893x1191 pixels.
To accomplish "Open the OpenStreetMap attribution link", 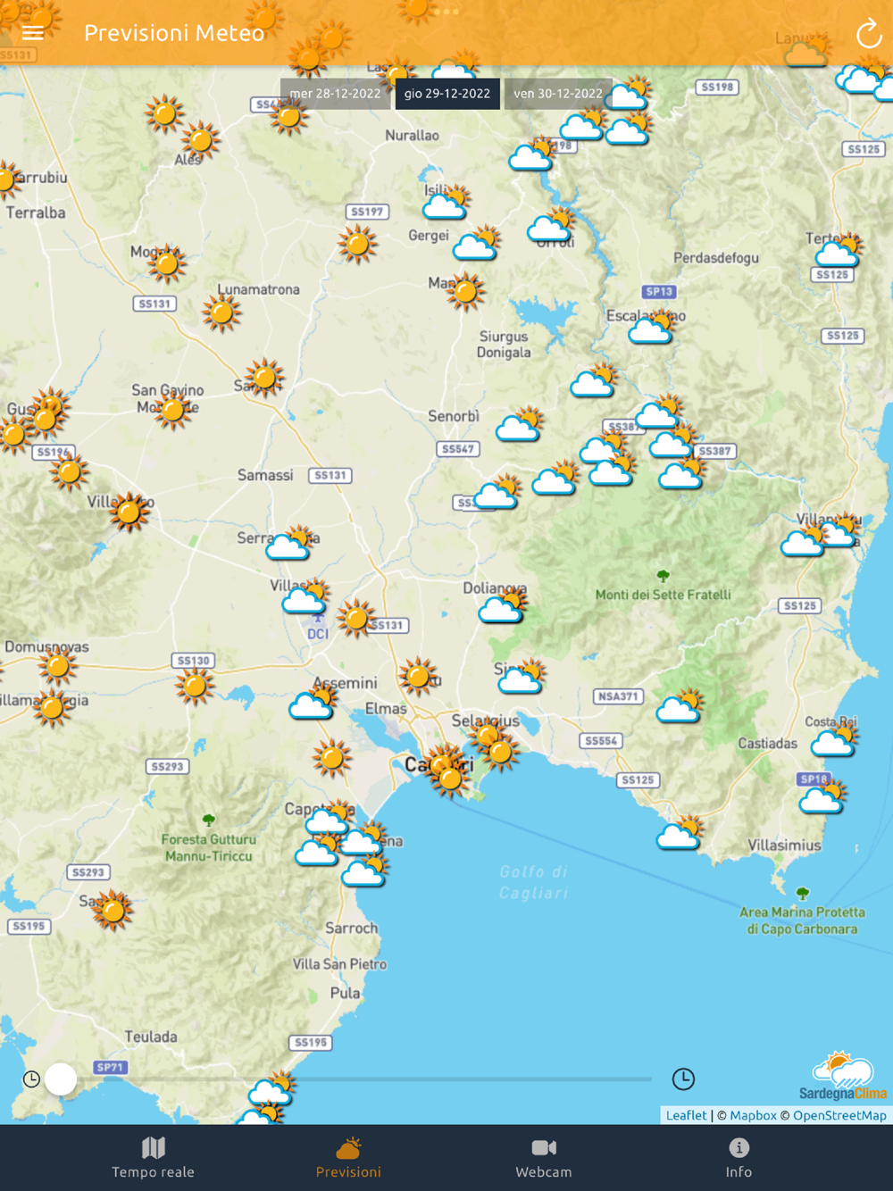I will [x=839, y=1115].
